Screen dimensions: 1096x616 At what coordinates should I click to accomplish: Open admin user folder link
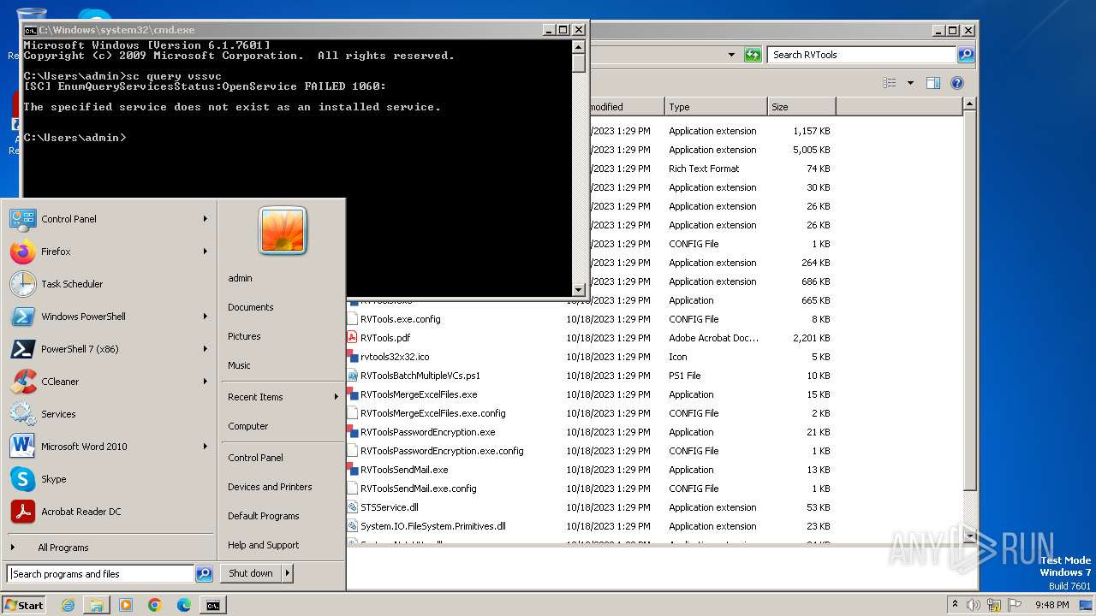click(x=240, y=278)
